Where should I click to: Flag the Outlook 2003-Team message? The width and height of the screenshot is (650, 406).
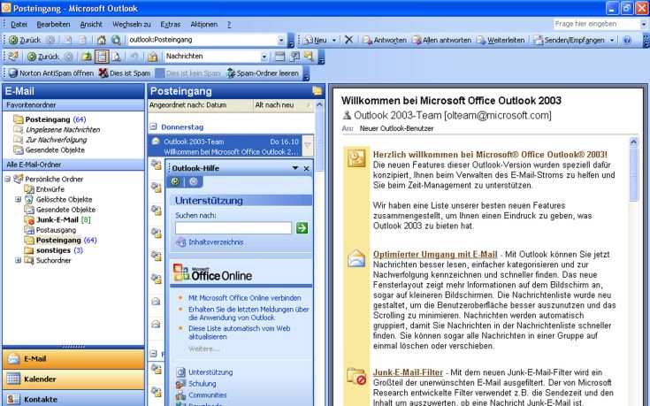(308, 146)
